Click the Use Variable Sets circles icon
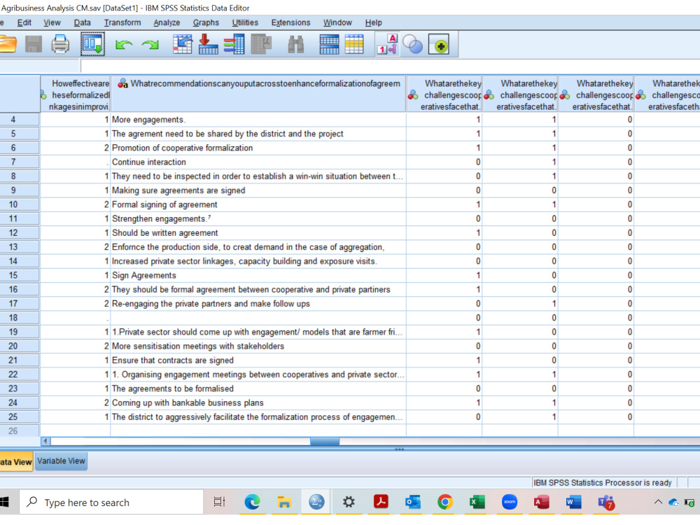This screenshot has height=525, width=700. (413, 44)
